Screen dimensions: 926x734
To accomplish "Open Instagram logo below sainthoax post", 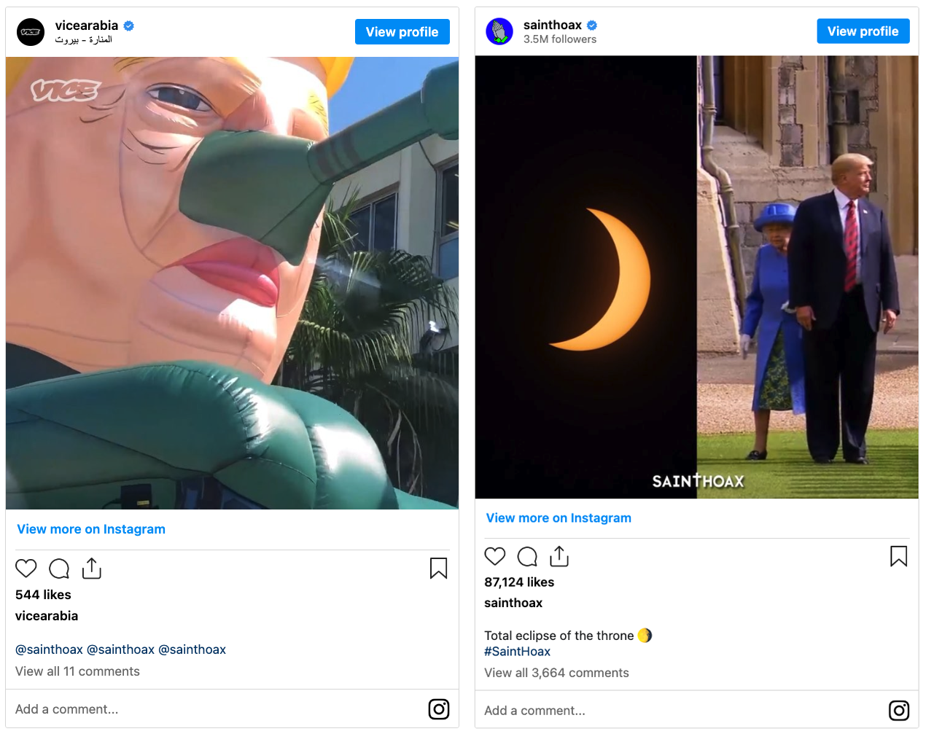I will pyautogui.click(x=899, y=711).
